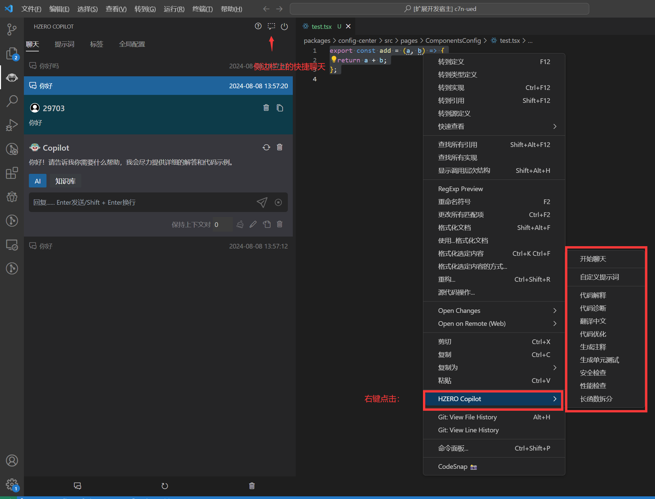Switch to the 提示词 tab
The height and width of the screenshot is (499, 655).
[64, 44]
